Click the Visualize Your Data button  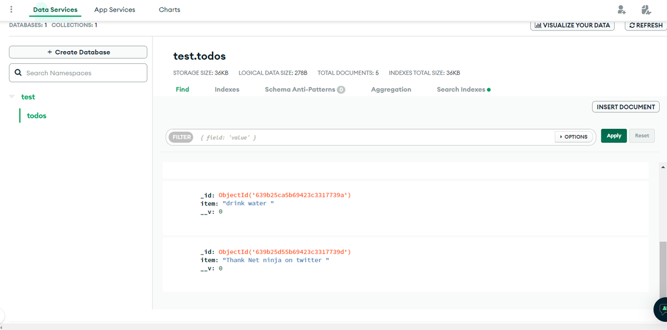tap(573, 26)
